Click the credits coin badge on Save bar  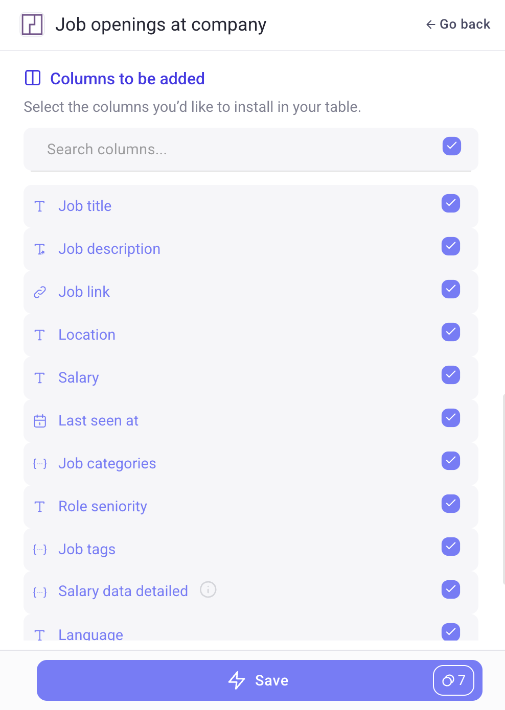(x=454, y=680)
